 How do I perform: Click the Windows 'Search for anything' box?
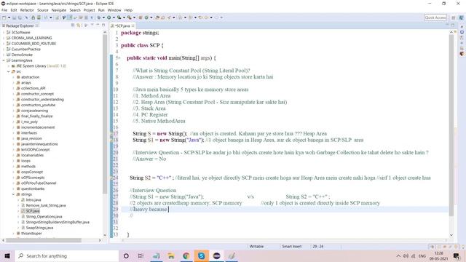(67, 255)
